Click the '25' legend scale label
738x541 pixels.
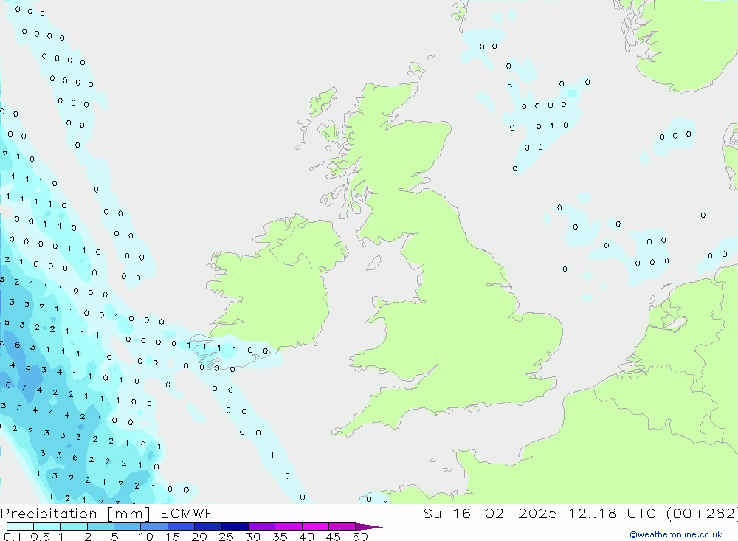pyautogui.click(x=227, y=537)
